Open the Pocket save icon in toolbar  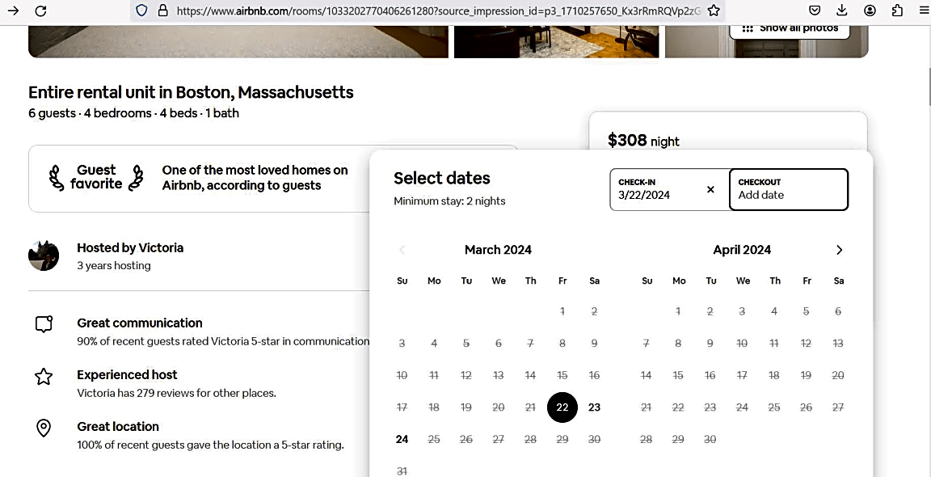pos(815,11)
